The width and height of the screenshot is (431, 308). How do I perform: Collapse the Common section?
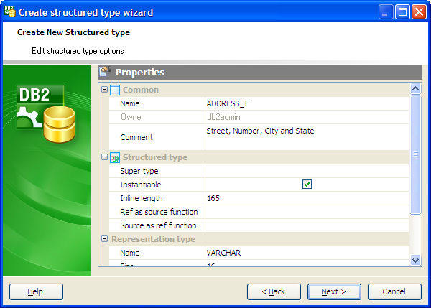pyautogui.click(x=104, y=89)
